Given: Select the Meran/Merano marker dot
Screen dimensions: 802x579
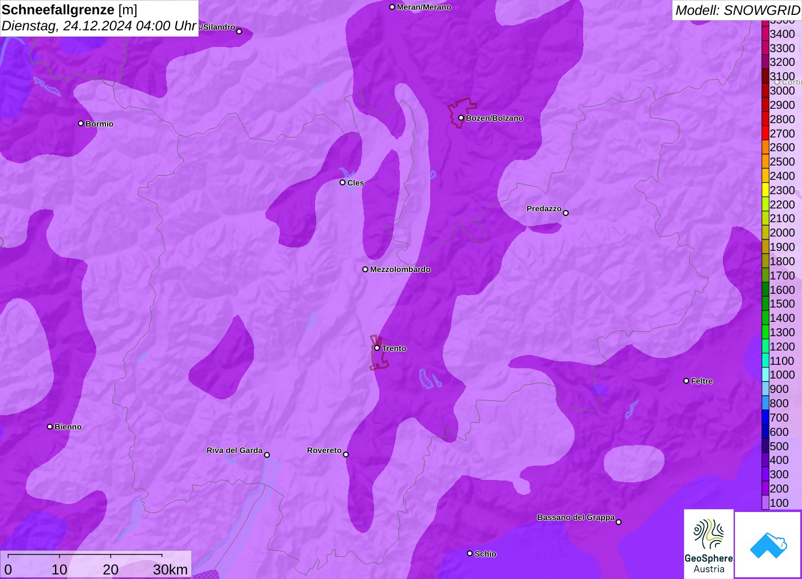Looking at the screenshot, I should (x=392, y=7).
